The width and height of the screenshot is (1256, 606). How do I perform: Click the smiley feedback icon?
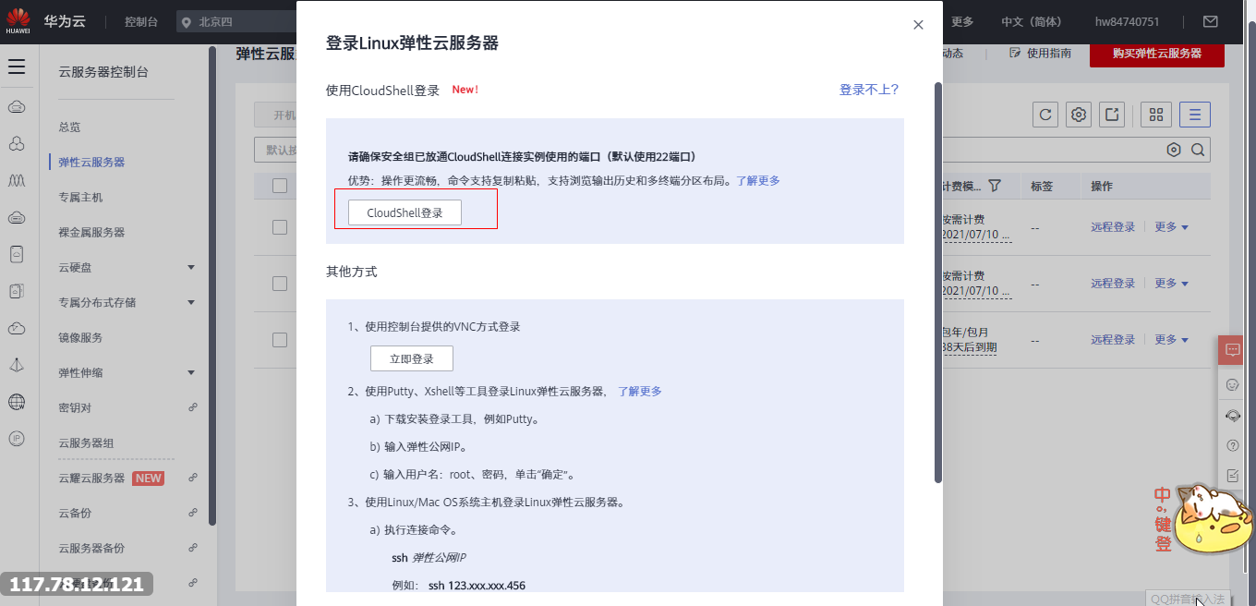point(1232,384)
